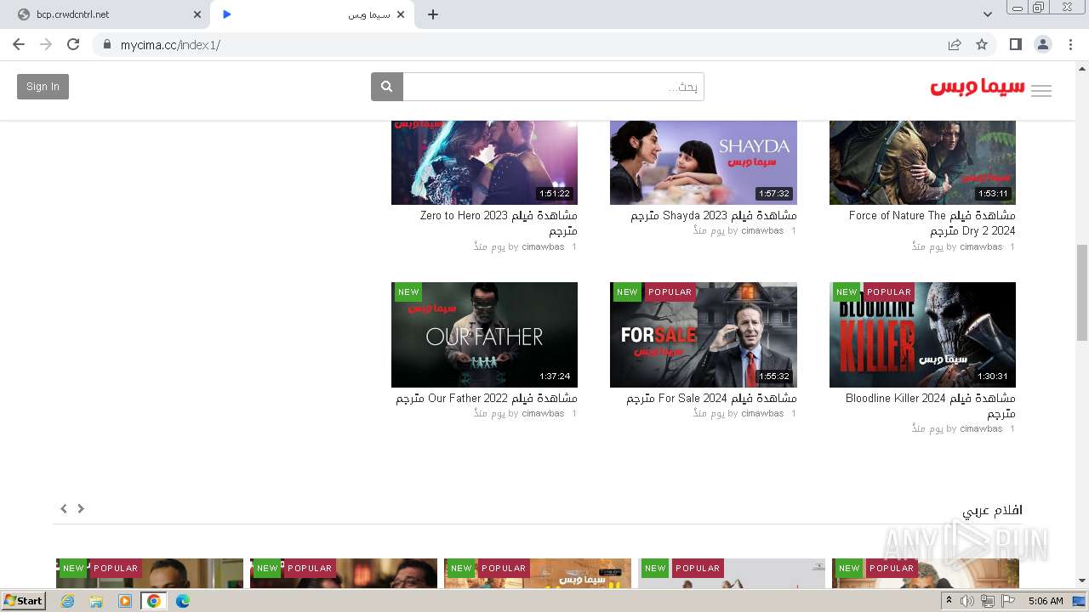Click the Cima Webs site logo
This screenshot has height=612, width=1089.
coord(978,88)
